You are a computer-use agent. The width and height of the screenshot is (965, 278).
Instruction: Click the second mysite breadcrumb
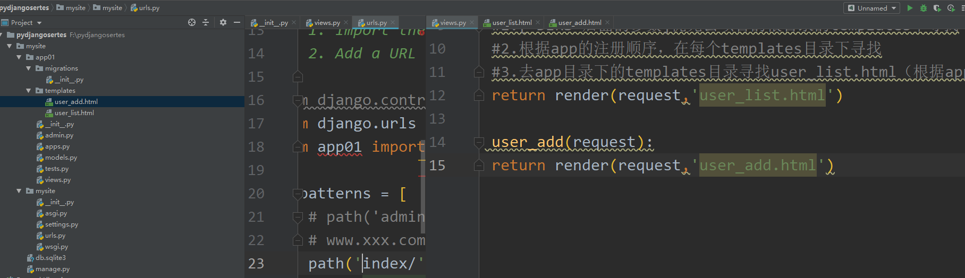(x=107, y=7)
